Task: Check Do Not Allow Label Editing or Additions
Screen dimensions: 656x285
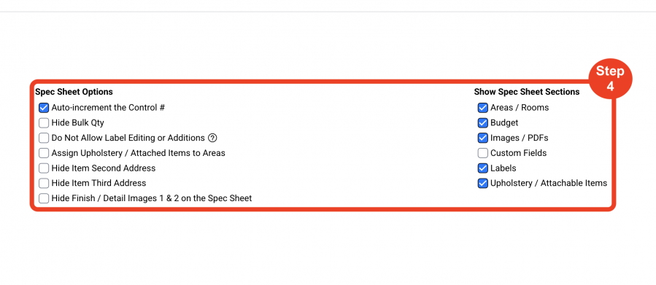Action: point(44,138)
